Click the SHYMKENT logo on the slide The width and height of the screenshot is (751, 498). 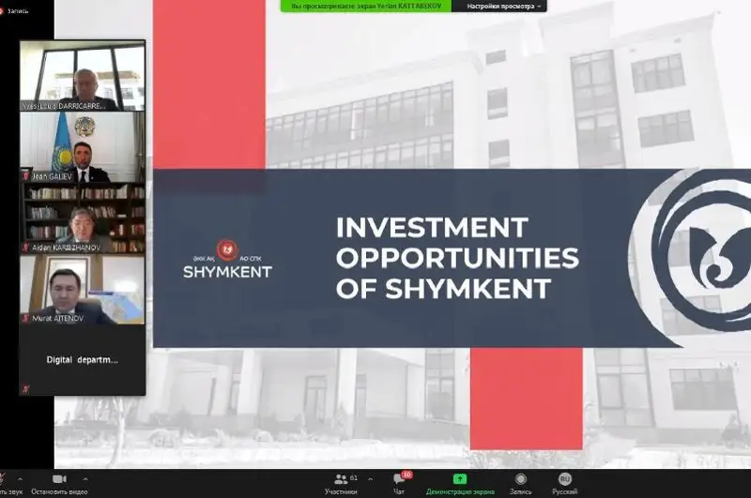227,259
